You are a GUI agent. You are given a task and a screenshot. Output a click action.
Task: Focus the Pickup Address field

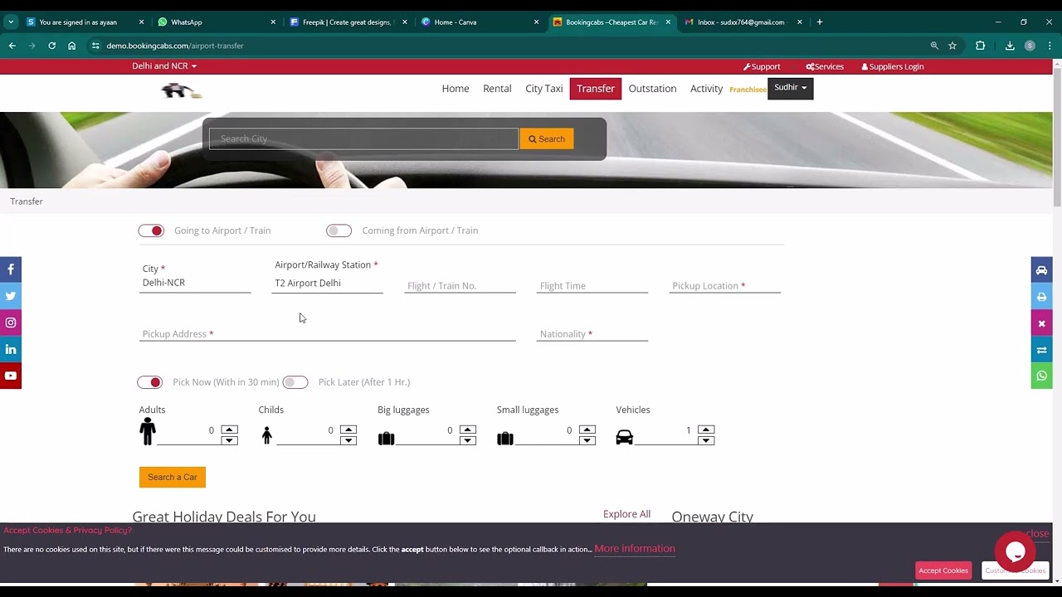(x=328, y=334)
